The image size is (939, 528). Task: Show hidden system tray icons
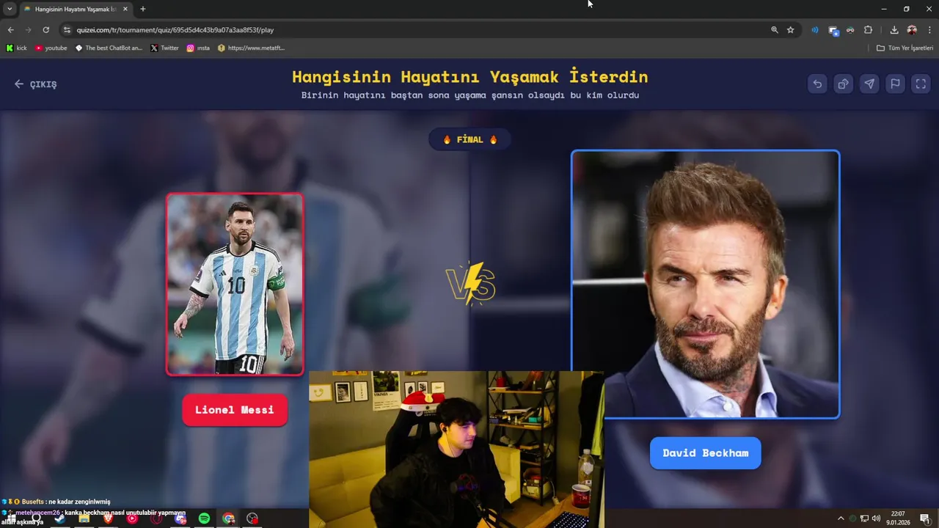(841, 518)
